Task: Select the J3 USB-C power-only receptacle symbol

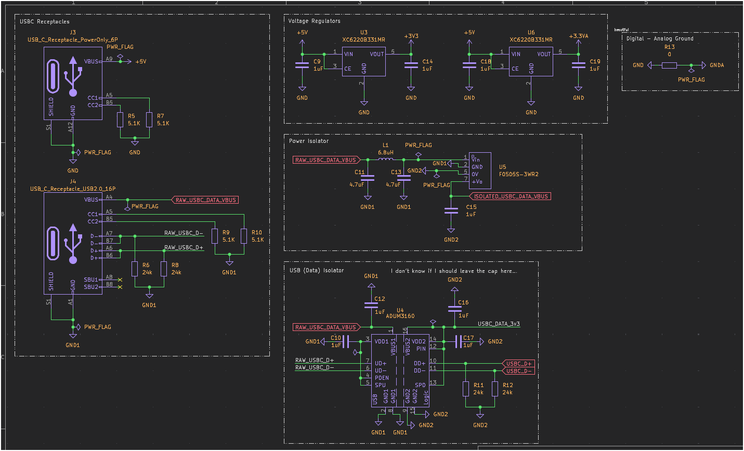Action: tap(72, 83)
